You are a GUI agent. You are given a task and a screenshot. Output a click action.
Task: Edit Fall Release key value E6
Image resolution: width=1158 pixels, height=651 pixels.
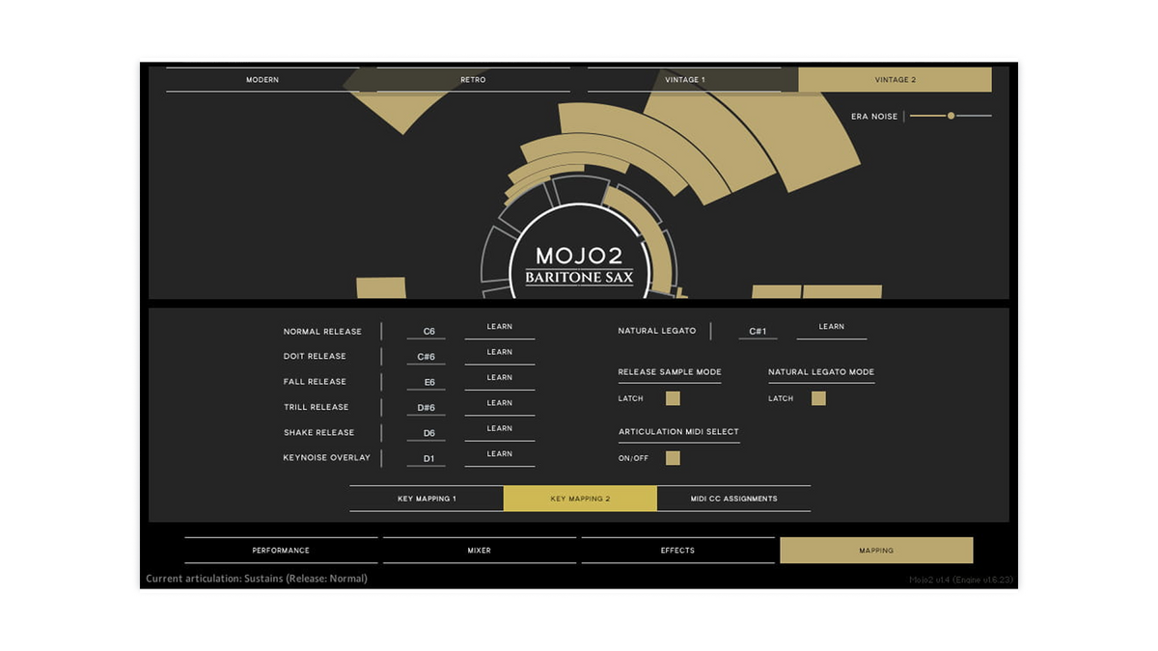pyautogui.click(x=427, y=383)
